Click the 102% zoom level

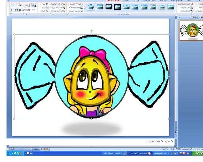point(36,149)
